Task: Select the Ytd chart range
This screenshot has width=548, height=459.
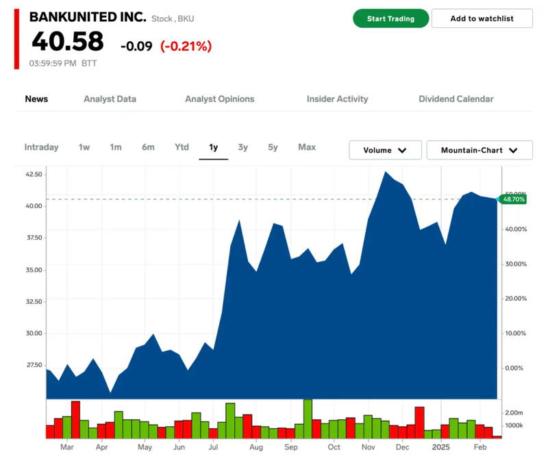Action: coord(182,147)
